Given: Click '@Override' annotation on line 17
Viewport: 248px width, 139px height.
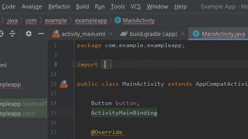Looking at the screenshot, I should click(x=107, y=132).
